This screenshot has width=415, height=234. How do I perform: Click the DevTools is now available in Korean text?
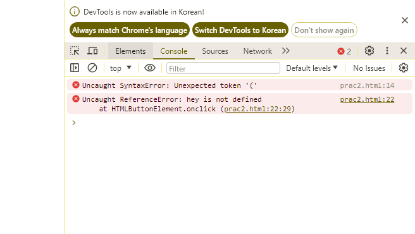tap(144, 12)
